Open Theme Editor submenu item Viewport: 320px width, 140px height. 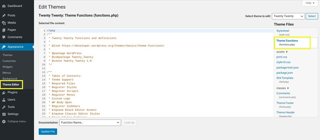click(11, 85)
